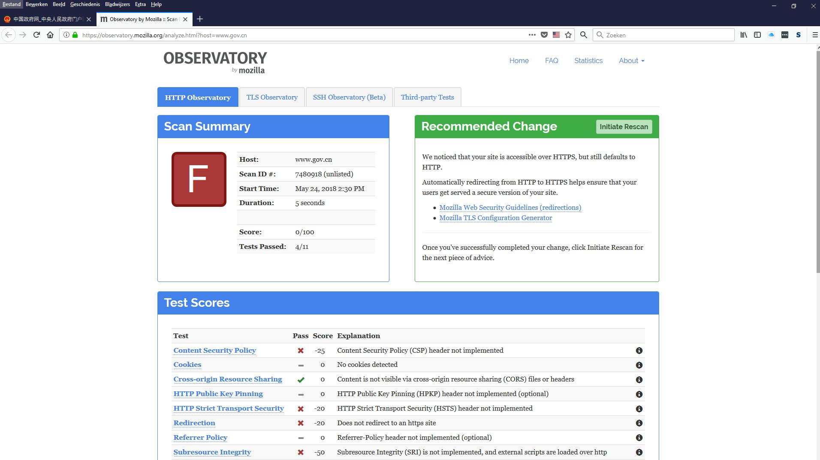Show site information icon in address bar
Screen dimensions: 820x460
[66, 35]
